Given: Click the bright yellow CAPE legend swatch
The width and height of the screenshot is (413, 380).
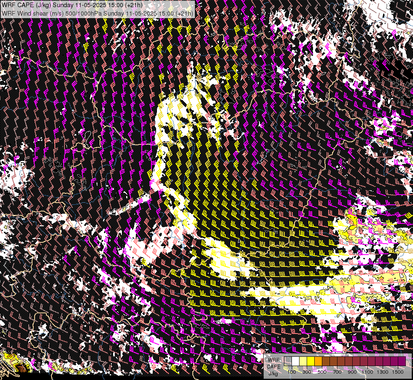Looking at the screenshot, I should (x=311, y=361).
